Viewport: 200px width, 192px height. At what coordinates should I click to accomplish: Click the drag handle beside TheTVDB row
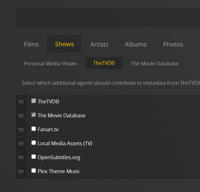(x=21, y=102)
